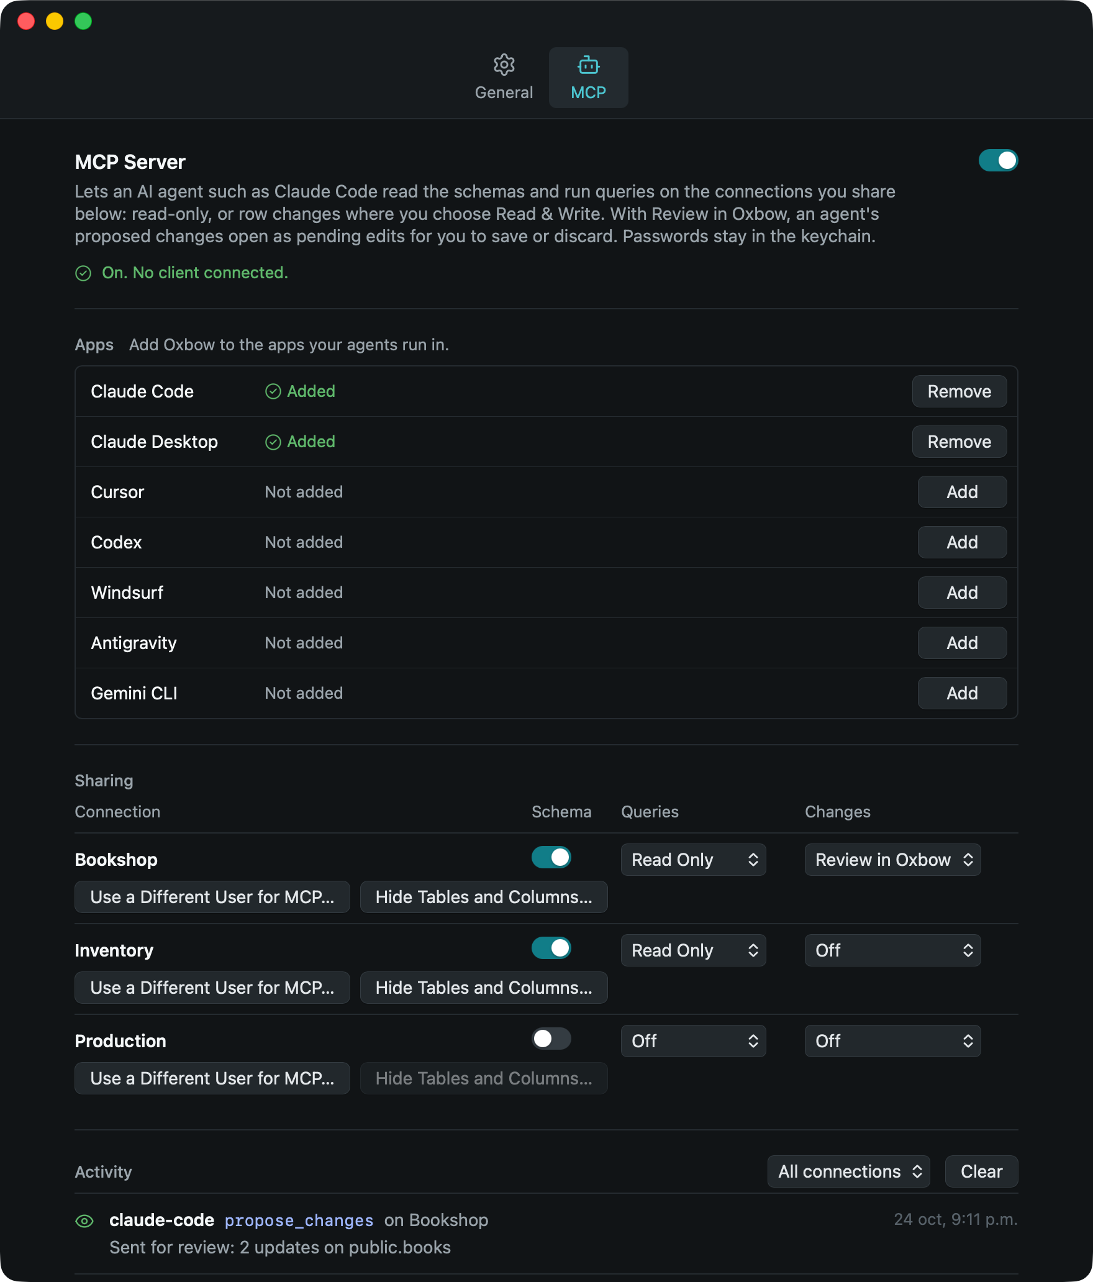This screenshot has height=1282, width=1093.
Task: Toggle the MCP Server master switch
Action: [x=998, y=160]
